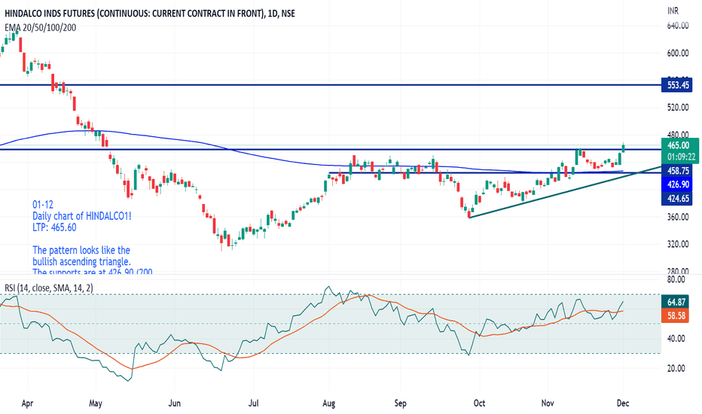Screen dimensions: 702x414
Task: Click the Sep label on time axis
Action: (x=400, y=403)
